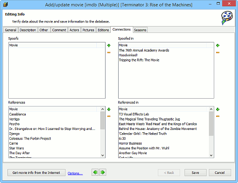This screenshot has width=238, height=183.
Task: Click the disabled Back button
Action: pyautogui.click(x=169, y=173)
